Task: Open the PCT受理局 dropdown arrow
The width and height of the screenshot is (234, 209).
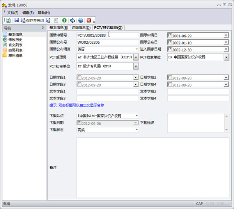Action: click(136, 57)
